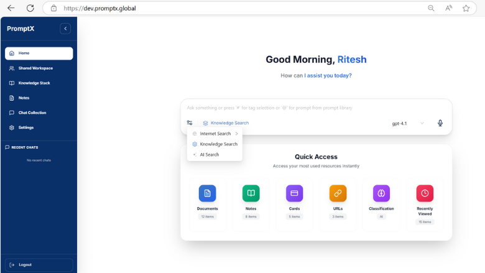Screen dimensions: 485x273
Task: Open the gpt-4.1 model dropdown
Action: click(408, 123)
